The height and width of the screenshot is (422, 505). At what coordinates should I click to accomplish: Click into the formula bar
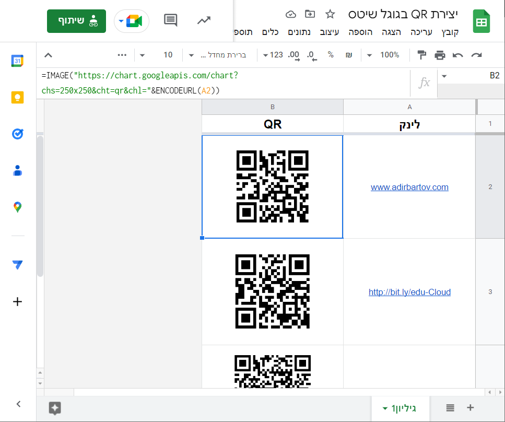click(226, 83)
